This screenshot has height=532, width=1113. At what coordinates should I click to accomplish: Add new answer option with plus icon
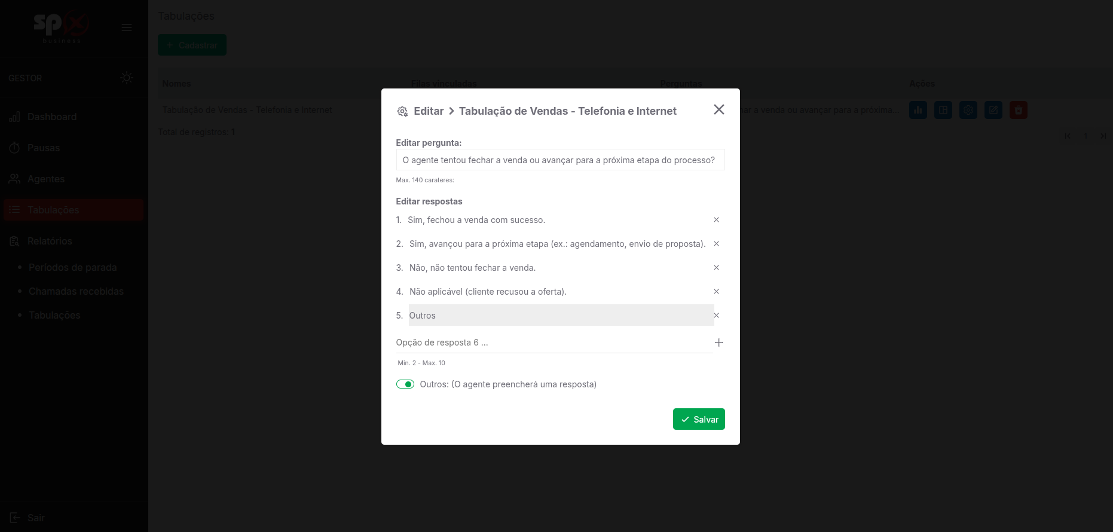(x=718, y=343)
